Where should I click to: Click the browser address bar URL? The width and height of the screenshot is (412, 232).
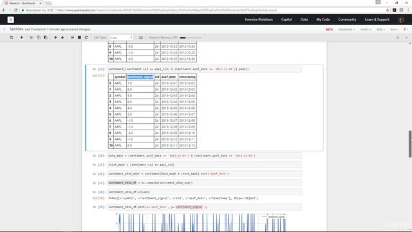point(167,10)
